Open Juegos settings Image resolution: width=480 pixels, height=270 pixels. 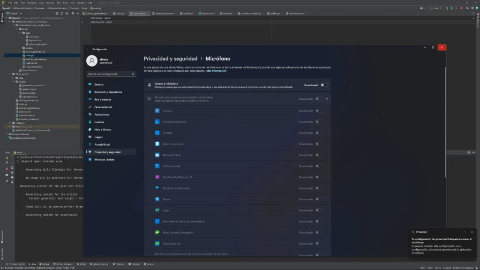click(x=111, y=137)
